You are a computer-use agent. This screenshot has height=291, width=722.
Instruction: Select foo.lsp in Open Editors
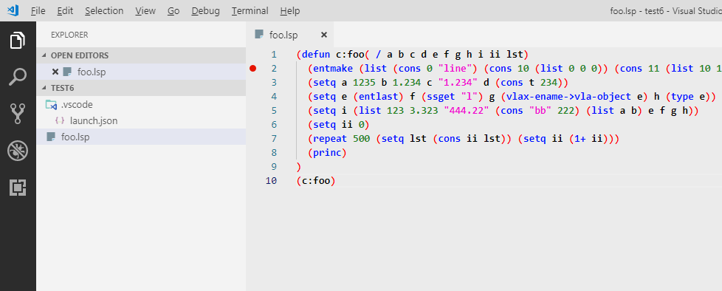coord(141,72)
